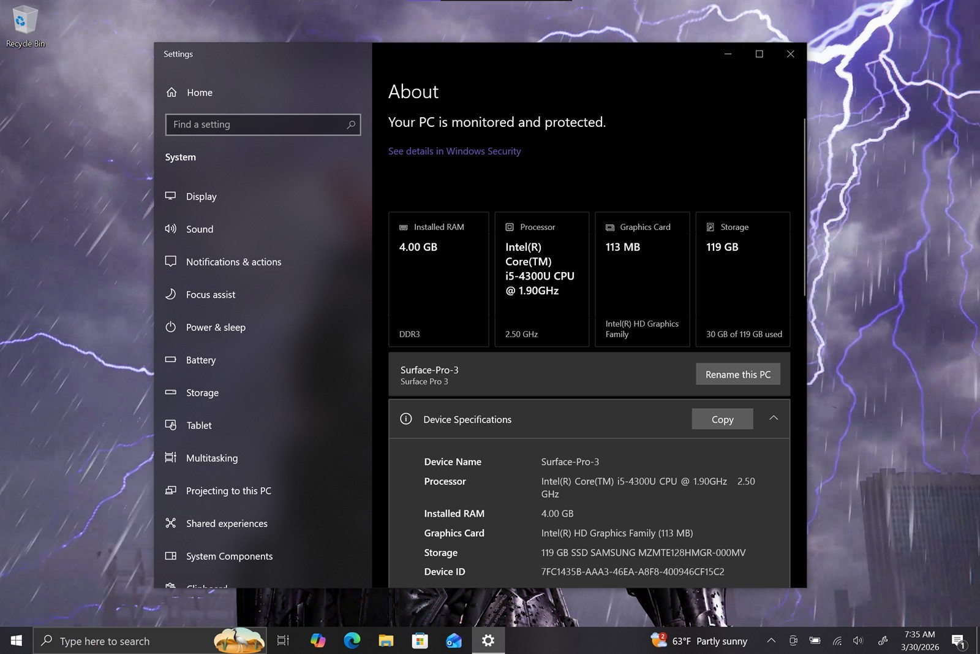
Task: Click the Storage card icon
Action: pyautogui.click(x=710, y=227)
